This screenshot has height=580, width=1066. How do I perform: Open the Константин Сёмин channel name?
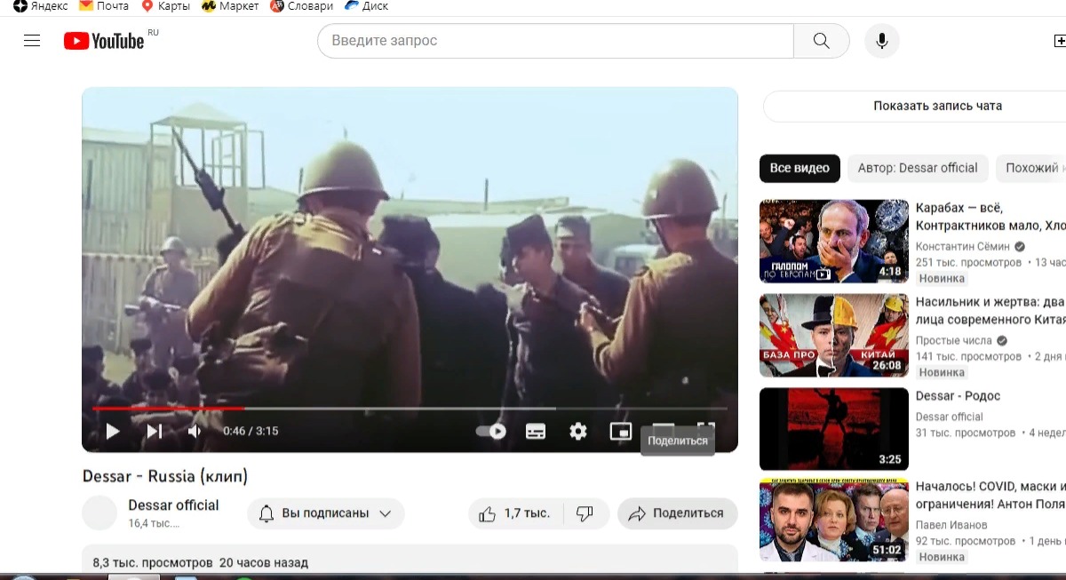point(965,247)
